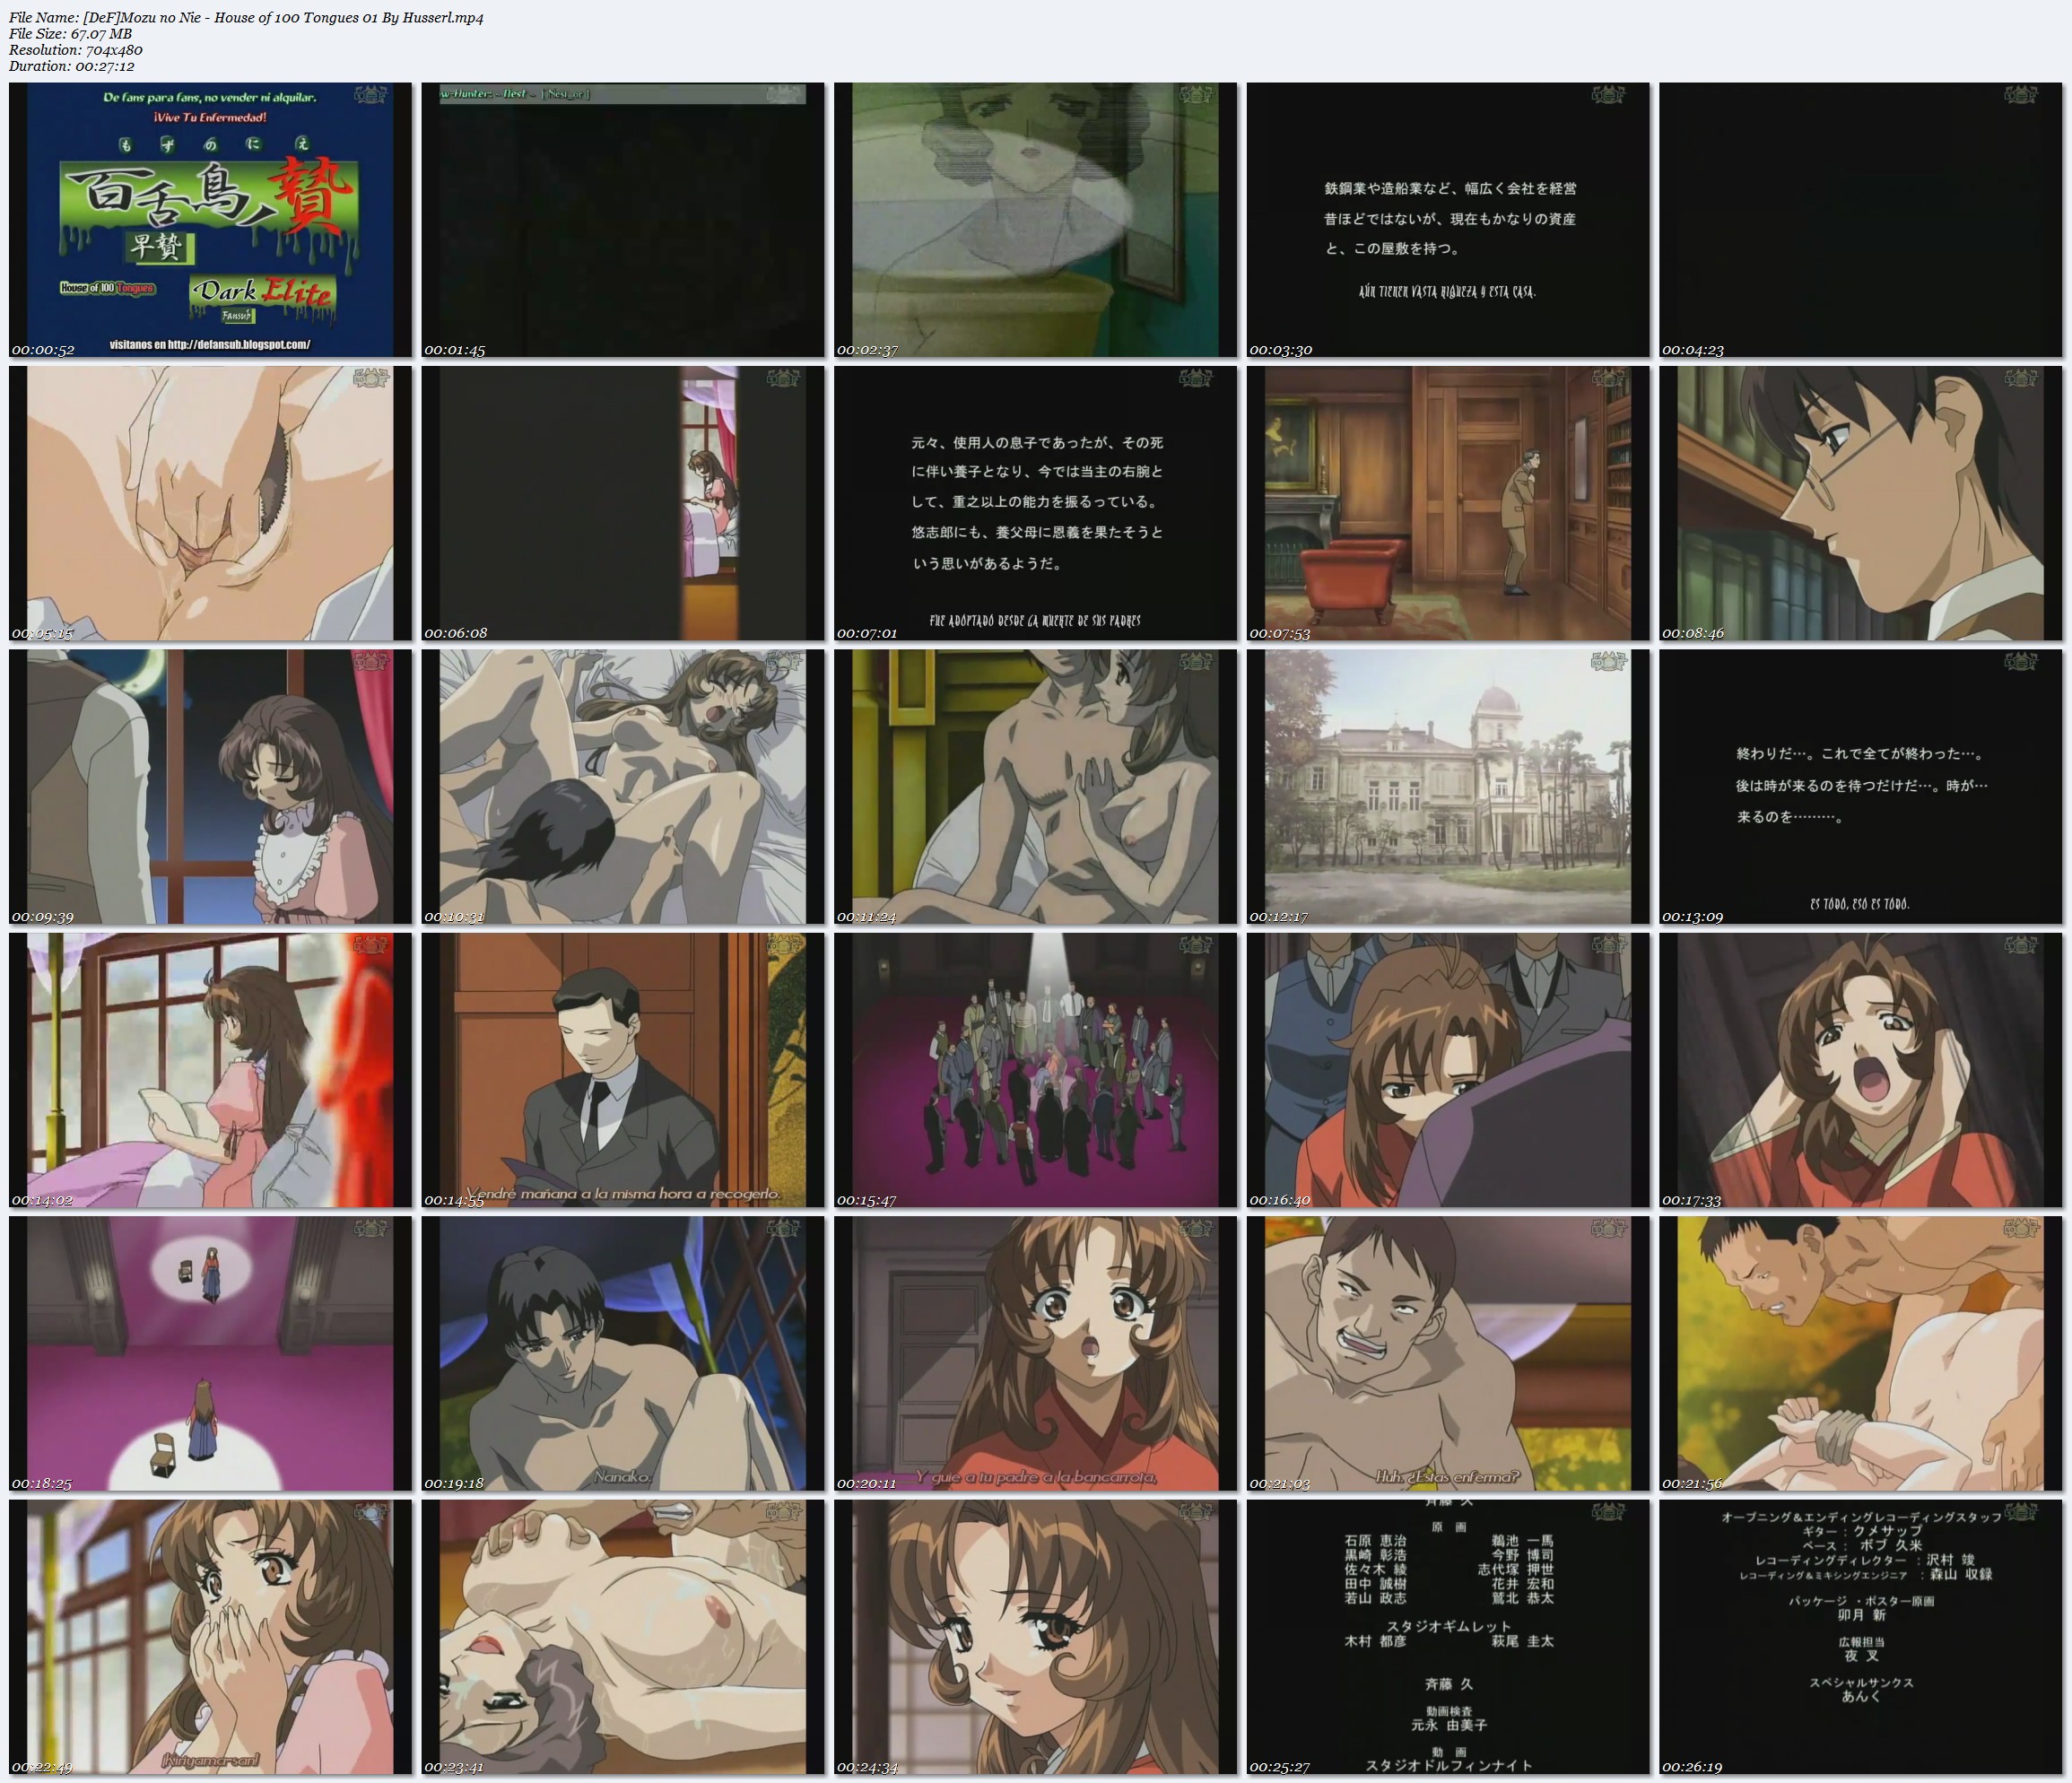This screenshot has height=1783, width=2072.
Task: Click the "Duration: 00:27:12" text
Action: tap(71, 66)
